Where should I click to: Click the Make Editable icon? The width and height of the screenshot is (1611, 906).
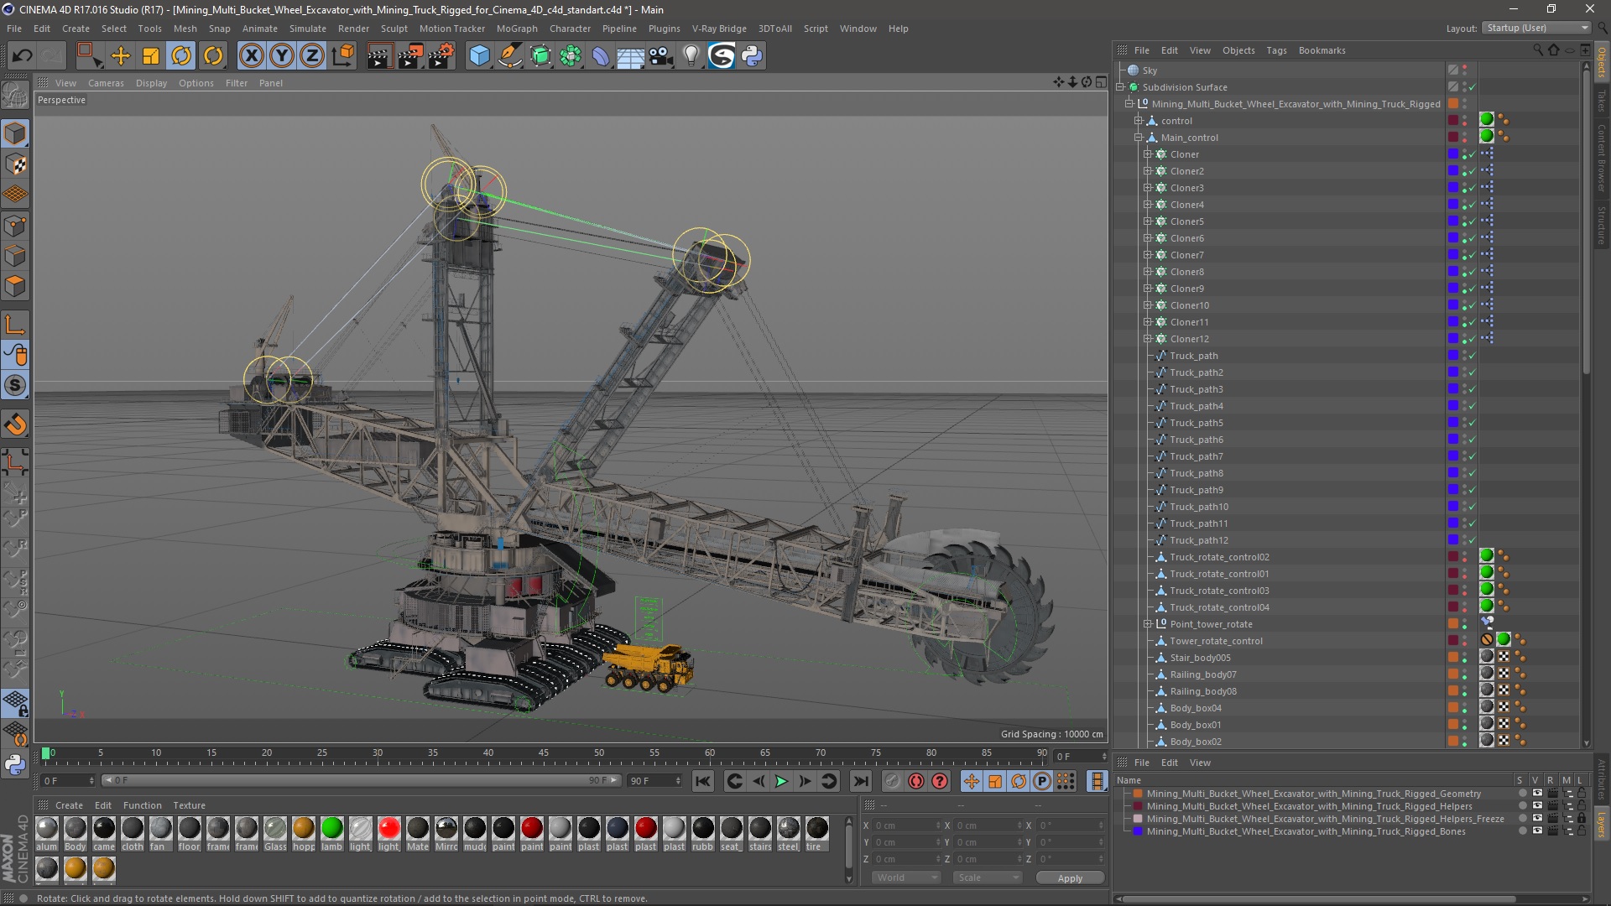tap(15, 96)
